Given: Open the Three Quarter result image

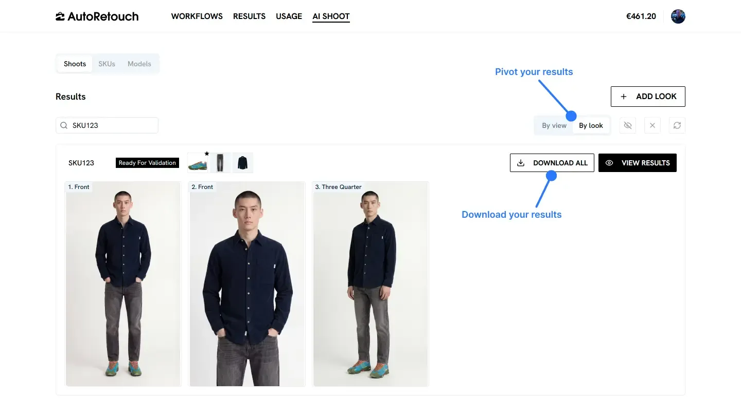Looking at the screenshot, I should [371, 283].
